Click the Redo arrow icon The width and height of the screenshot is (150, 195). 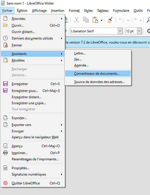coord(134,20)
